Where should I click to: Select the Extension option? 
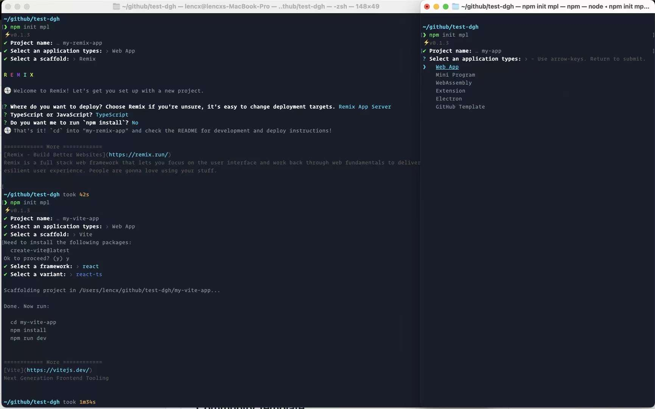pyautogui.click(x=450, y=91)
